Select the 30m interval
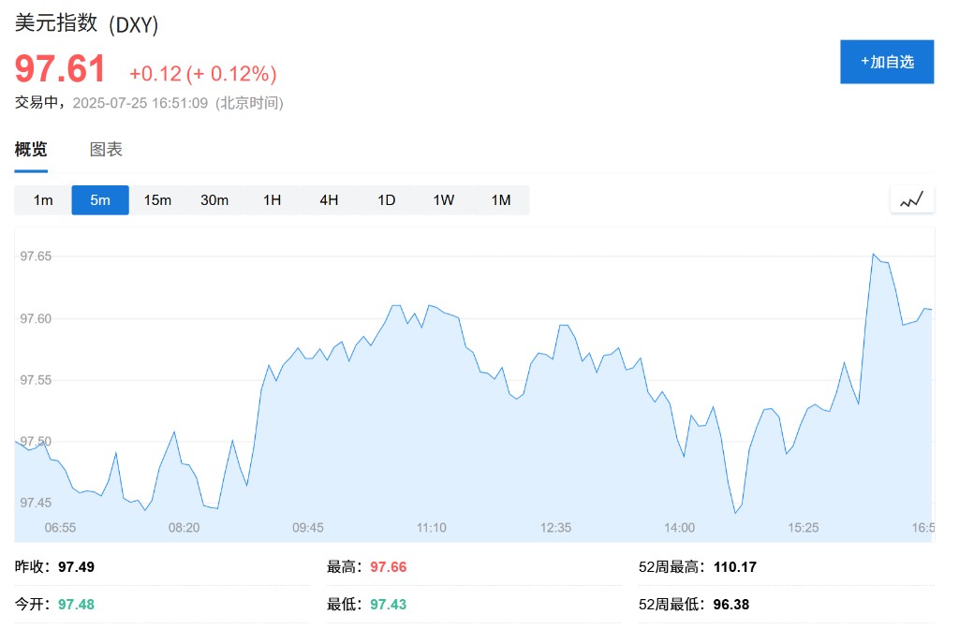The width and height of the screenshot is (959, 629). click(214, 200)
